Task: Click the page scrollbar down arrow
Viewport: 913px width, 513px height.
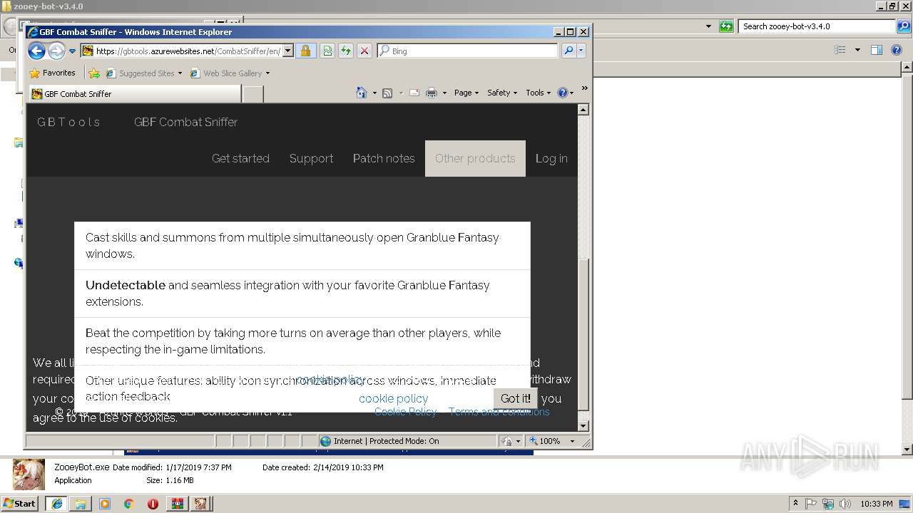Action: coord(583,426)
